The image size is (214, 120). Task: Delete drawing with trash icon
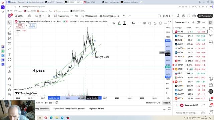coord(160,23)
